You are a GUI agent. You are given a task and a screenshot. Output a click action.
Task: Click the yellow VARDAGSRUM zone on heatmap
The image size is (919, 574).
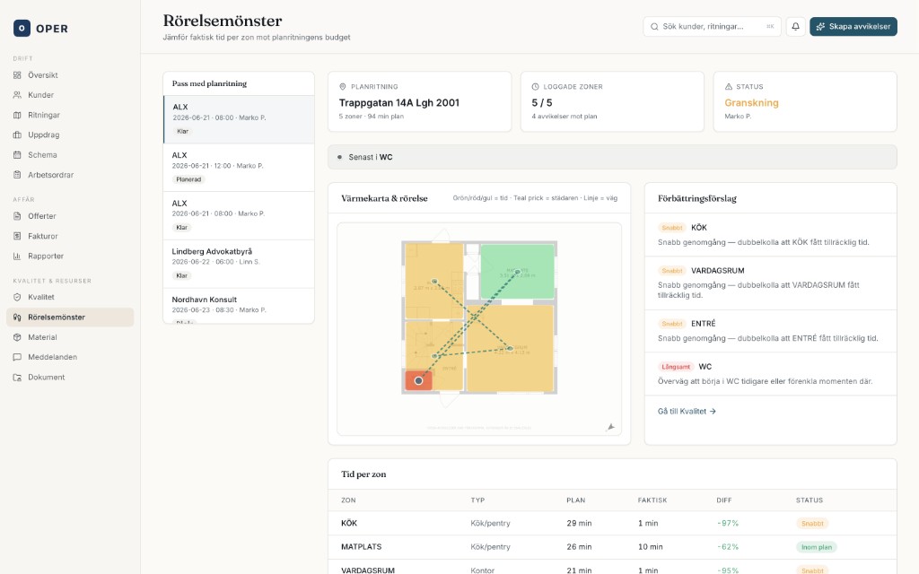(510, 348)
